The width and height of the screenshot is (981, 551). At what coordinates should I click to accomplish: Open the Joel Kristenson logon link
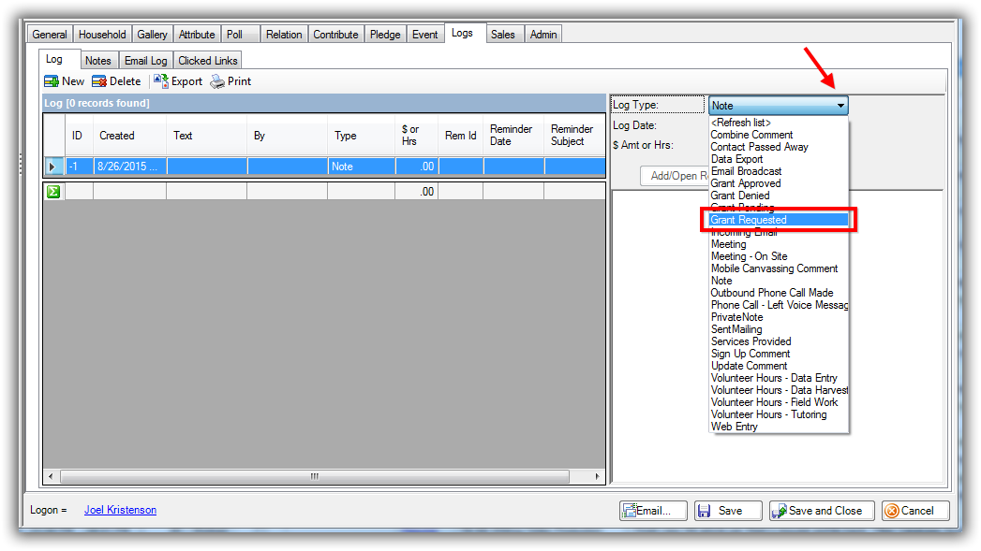pyautogui.click(x=120, y=510)
